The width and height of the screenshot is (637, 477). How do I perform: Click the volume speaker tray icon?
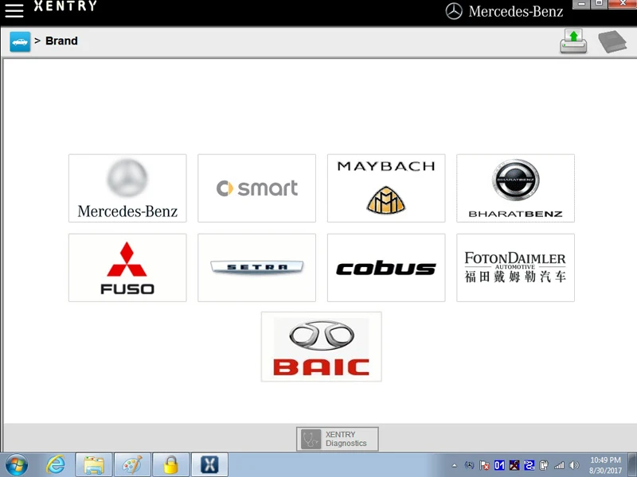coord(574,465)
